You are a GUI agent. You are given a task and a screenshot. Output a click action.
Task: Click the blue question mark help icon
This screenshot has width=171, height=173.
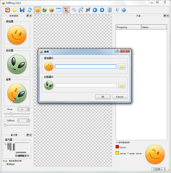click(124, 10)
